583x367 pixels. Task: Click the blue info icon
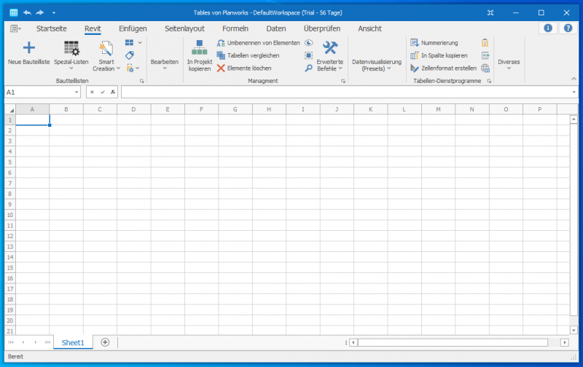pos(547,28)
